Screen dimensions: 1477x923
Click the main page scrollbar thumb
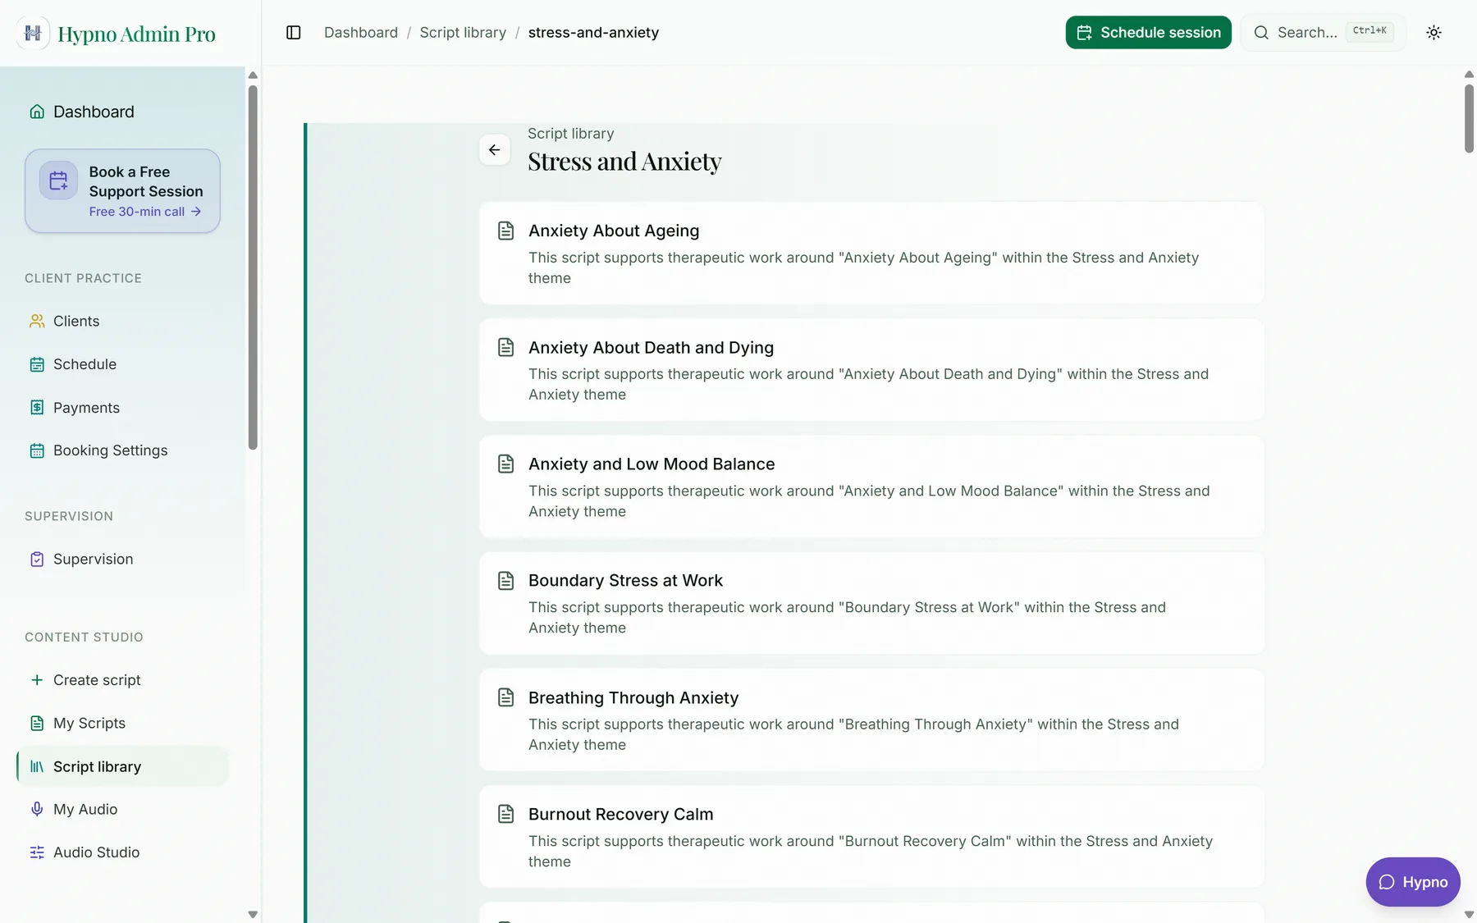tap(1469, 117)
